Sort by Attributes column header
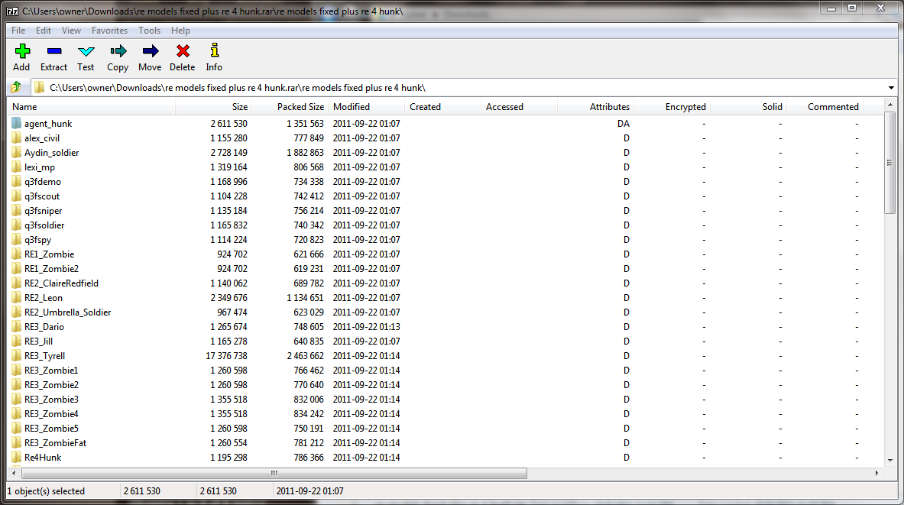This screenshot has height=505, width=904. [x=595, y=107]
